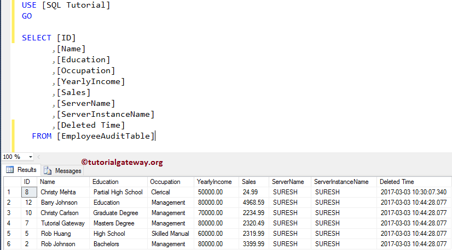
Task: Open the zoom percentage dropdown
Action: pyautogui.click(x=30, y=157)
